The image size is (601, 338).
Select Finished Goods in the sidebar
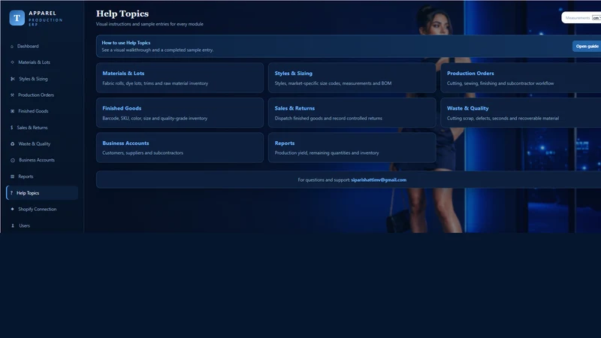[x=42, y=111]
